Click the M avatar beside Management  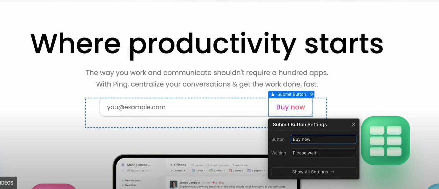[x=123, y=165]
